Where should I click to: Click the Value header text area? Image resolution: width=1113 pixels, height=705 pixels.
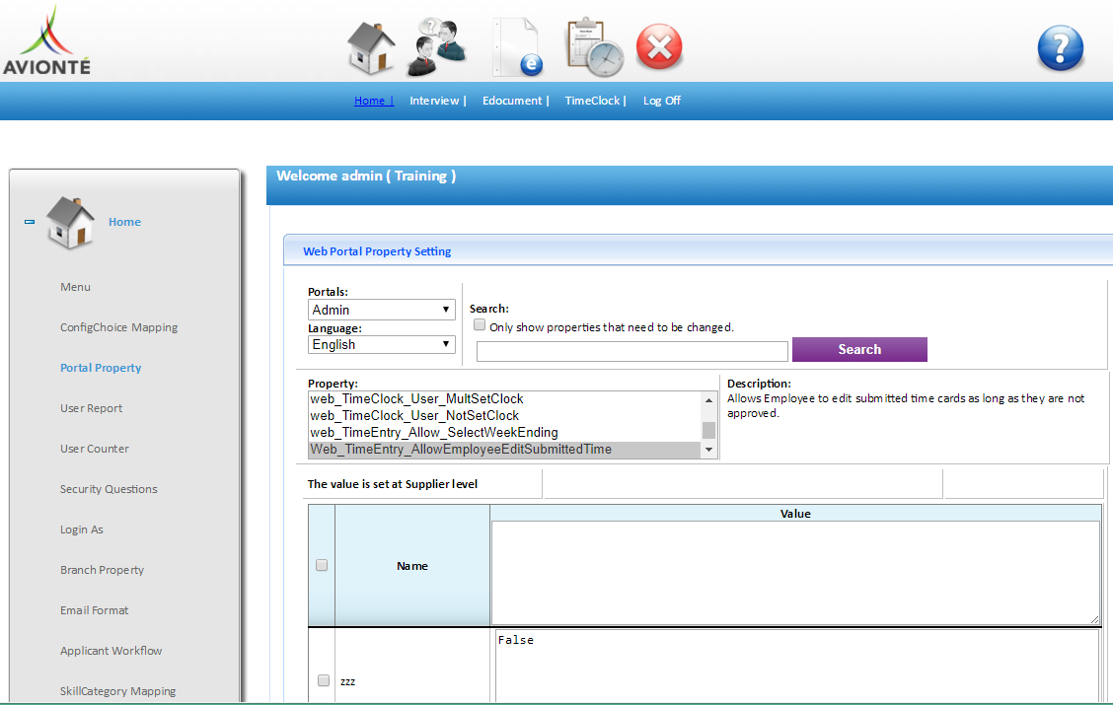pos(795,573)
